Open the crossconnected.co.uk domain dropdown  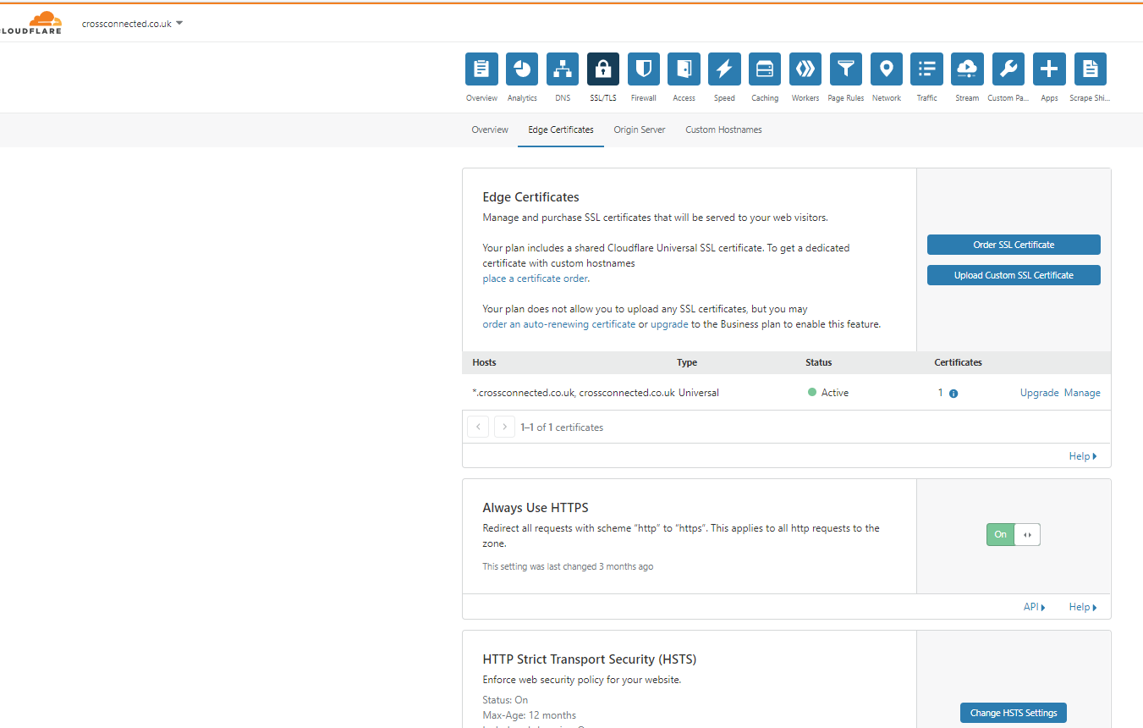click(x=133, y=24)
